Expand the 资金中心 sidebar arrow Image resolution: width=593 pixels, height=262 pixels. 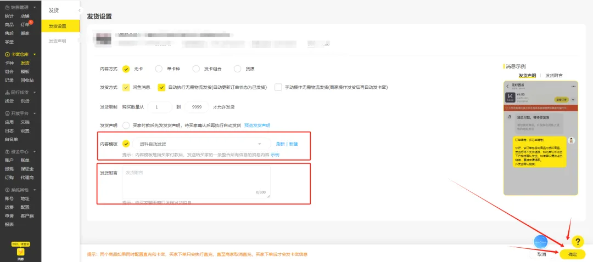(x=35, y=152)
